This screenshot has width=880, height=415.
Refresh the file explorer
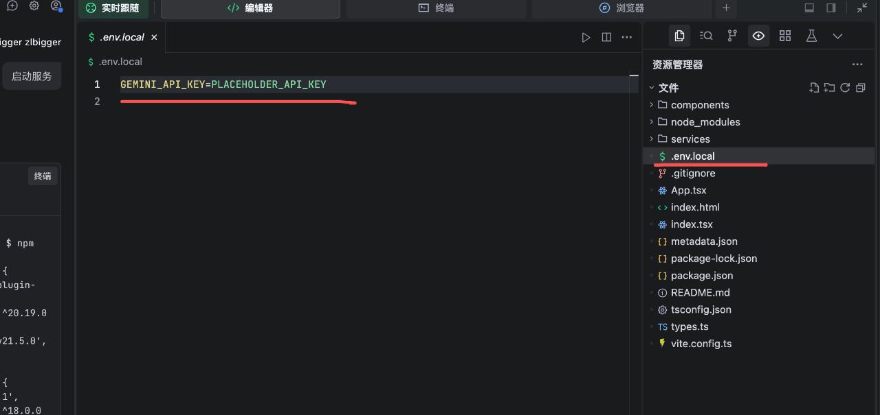point(845,88)
